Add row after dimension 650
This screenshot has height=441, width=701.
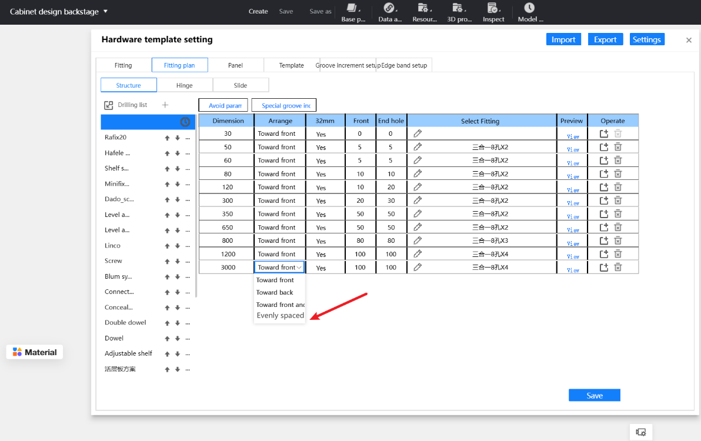tap(604, 227)
